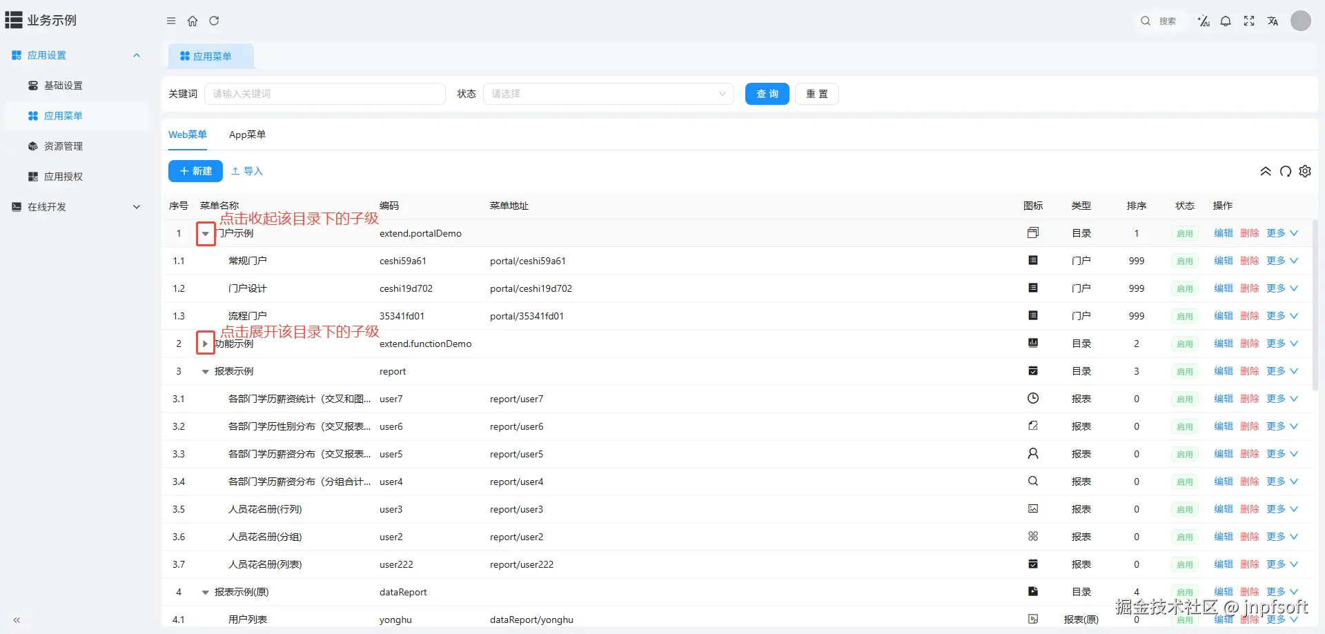Collapse the 报表示例(原) directory arrow
The height and width of the screenshot is (634, 1325).
(205, 593)
